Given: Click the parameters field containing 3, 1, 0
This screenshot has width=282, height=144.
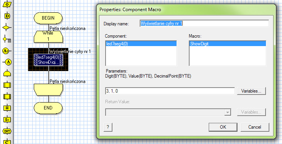Looking at the screenshot, I should point(170,91).
